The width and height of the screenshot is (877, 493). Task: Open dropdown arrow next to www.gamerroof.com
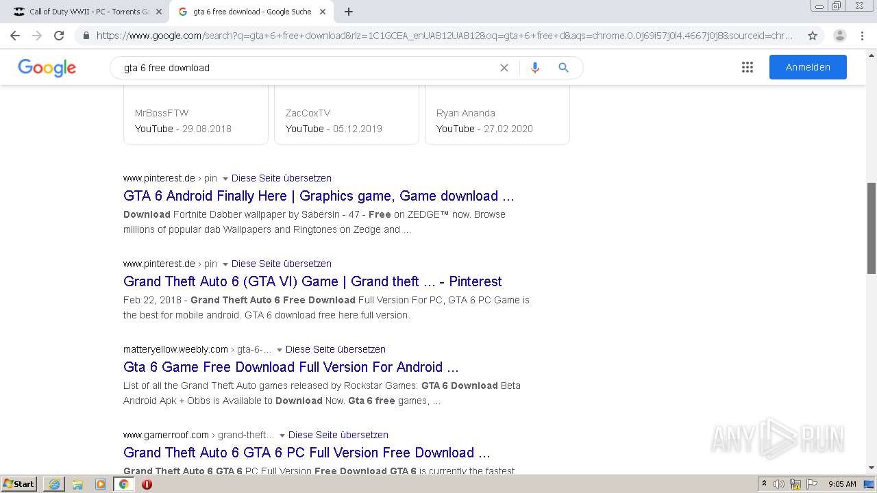(x=282, y=435)
